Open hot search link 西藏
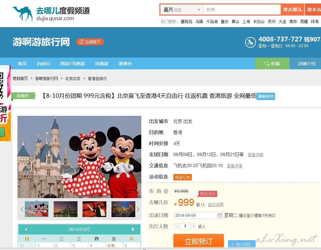This screenshot has width=321, height=250. [x=304, y=22]
